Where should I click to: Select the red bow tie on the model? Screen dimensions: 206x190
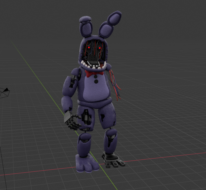click(x=94, y=73)
